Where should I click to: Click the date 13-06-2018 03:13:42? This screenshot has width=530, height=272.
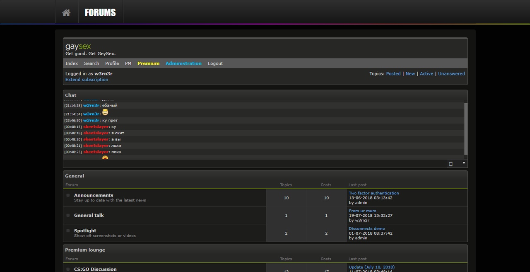pos(371,198)
